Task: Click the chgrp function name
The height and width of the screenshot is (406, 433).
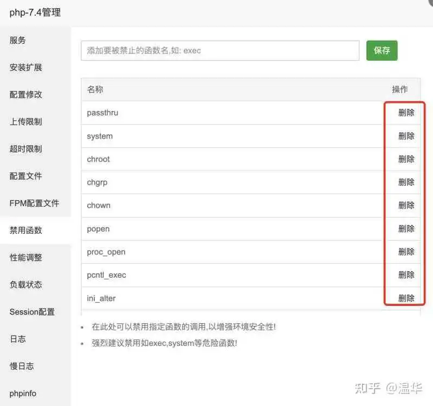Action: tap(97, 182)
